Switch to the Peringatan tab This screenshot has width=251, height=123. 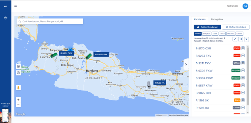click(217, 19)
